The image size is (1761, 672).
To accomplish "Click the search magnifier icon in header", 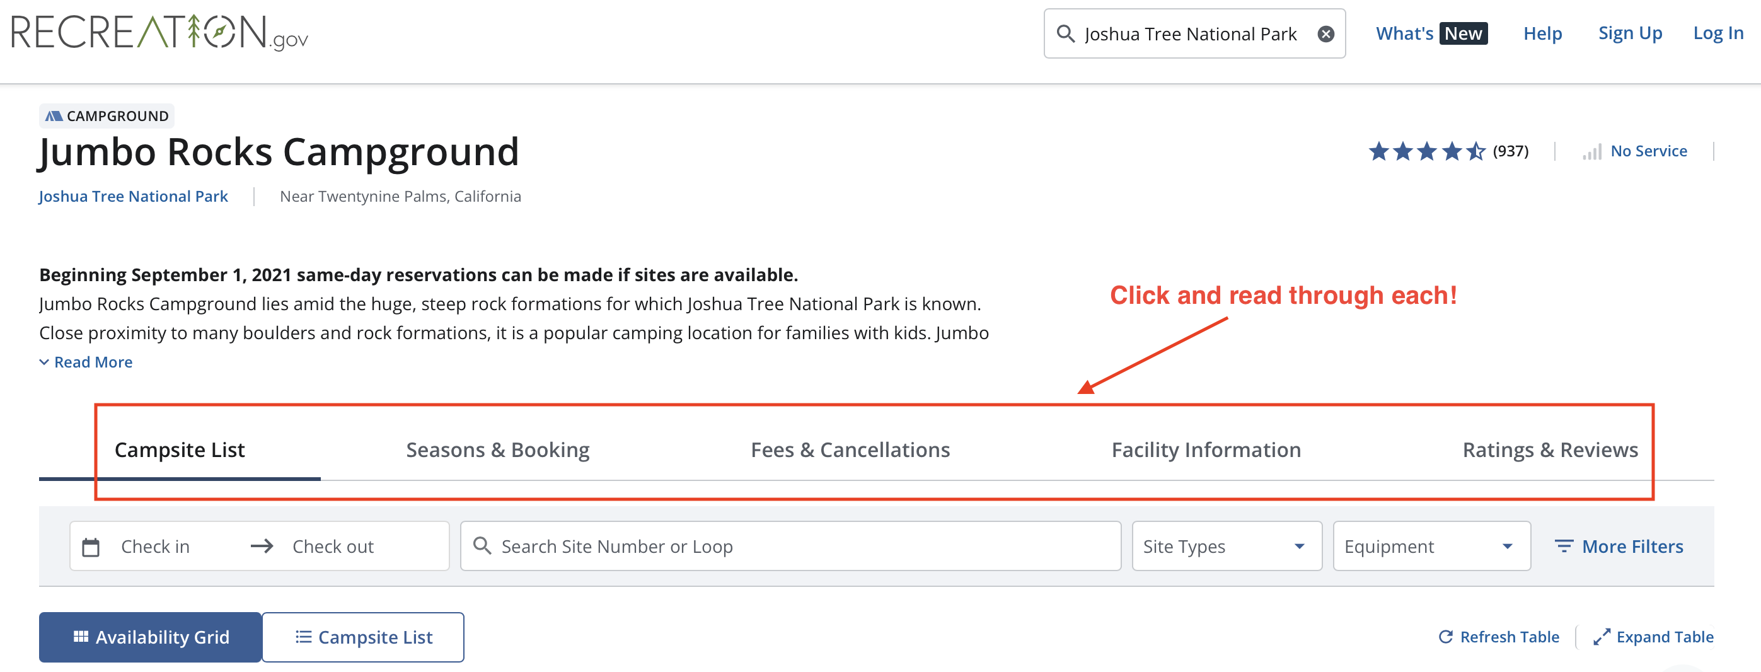I will pos(1065,33).
